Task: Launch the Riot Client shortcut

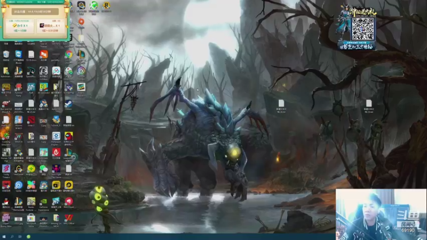Action: (x=68, y=202)
